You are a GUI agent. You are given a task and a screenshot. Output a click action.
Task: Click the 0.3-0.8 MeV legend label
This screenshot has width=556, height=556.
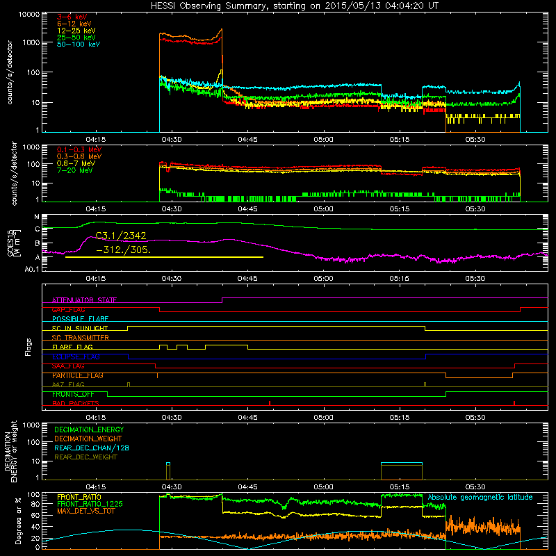[79, 156]
